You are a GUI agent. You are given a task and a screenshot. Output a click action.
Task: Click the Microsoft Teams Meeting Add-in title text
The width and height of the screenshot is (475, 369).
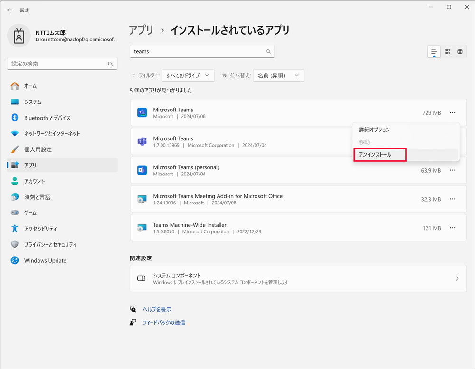pos(218,196)
